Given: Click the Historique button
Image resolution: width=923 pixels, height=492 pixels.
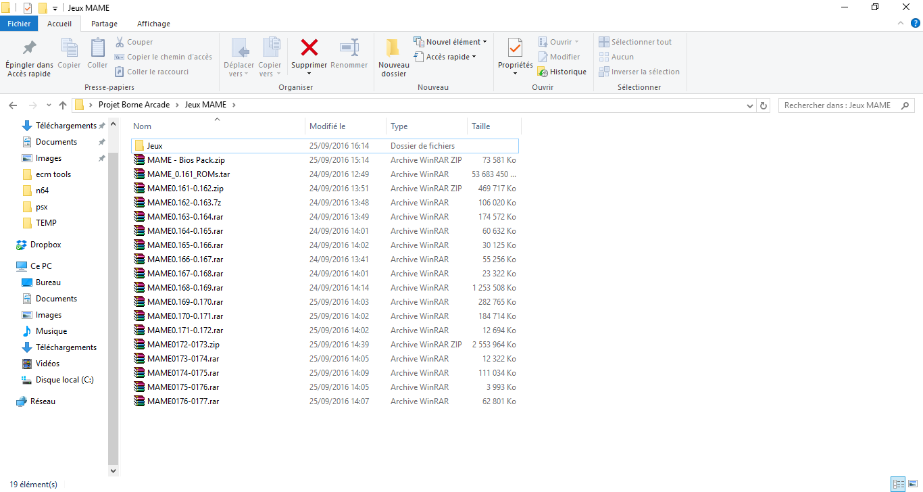Looking at the screenshot, I should [562, 72].
